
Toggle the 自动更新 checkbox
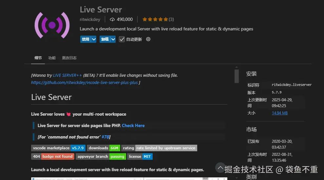[122, 39]
